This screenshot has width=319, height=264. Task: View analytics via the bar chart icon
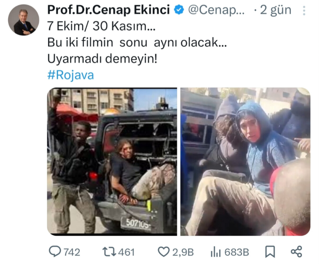(216, 252)
